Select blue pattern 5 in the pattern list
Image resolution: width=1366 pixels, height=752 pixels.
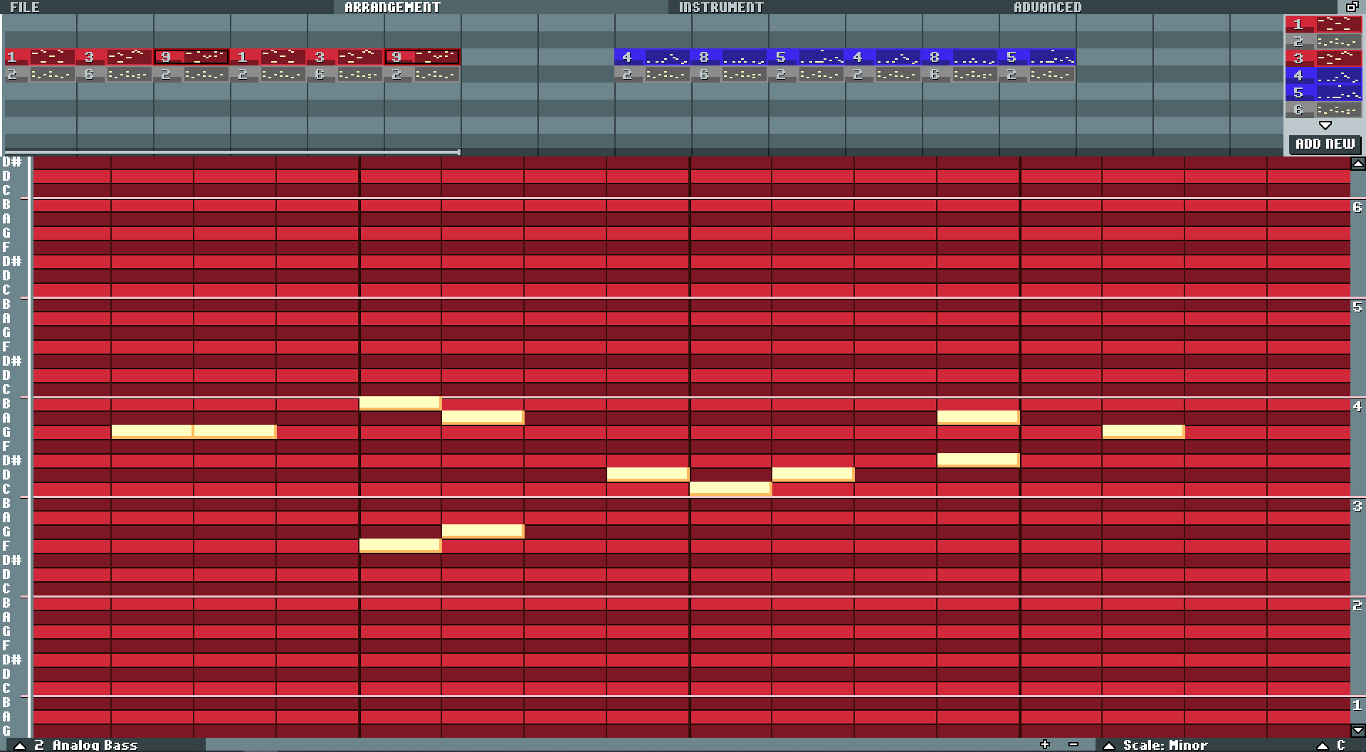1323,92
